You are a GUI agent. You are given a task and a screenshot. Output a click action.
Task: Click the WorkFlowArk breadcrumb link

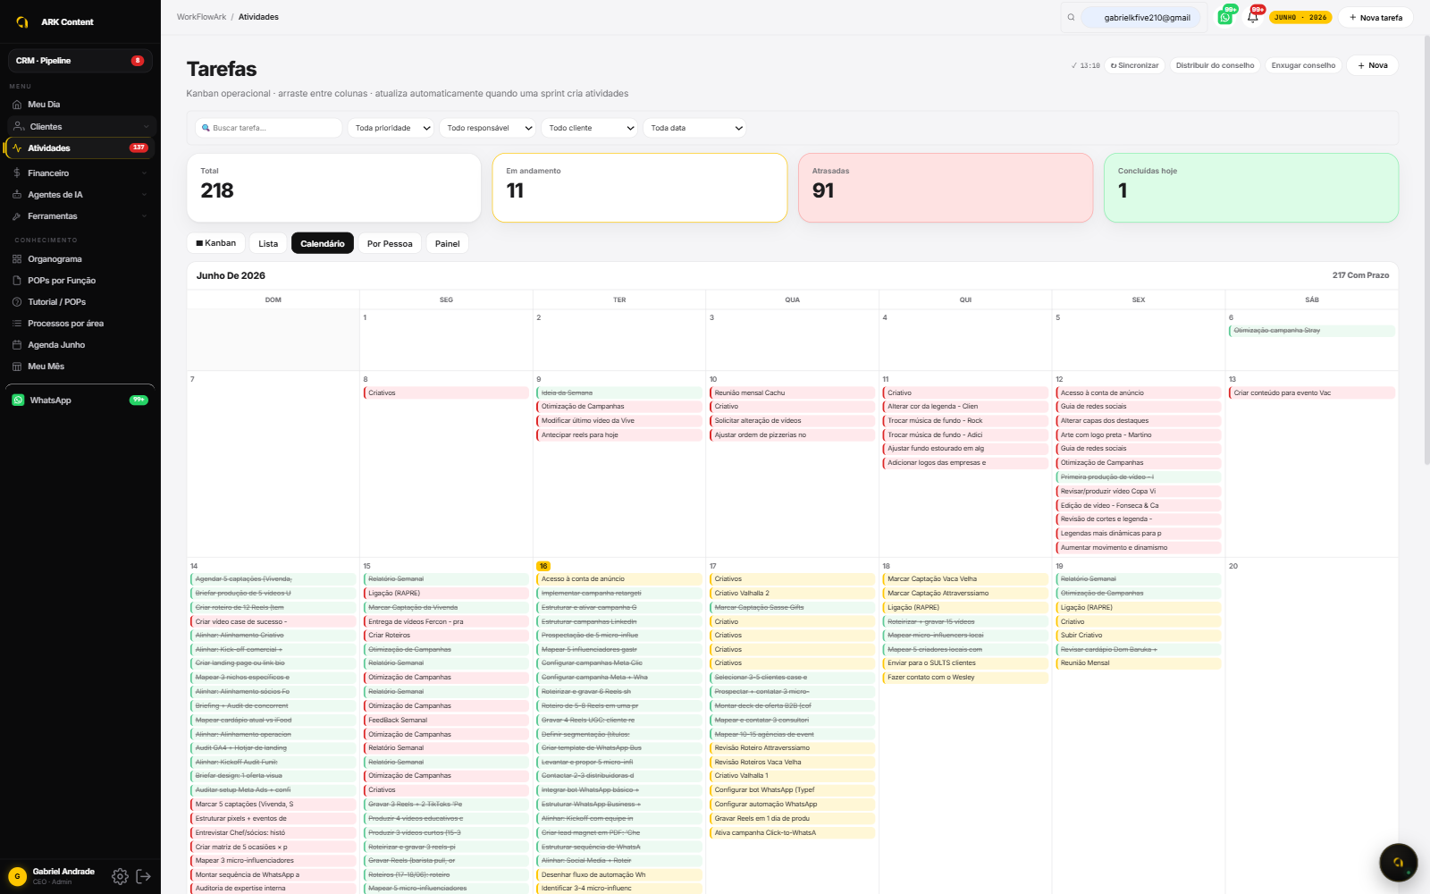click(x=202, y=17)
